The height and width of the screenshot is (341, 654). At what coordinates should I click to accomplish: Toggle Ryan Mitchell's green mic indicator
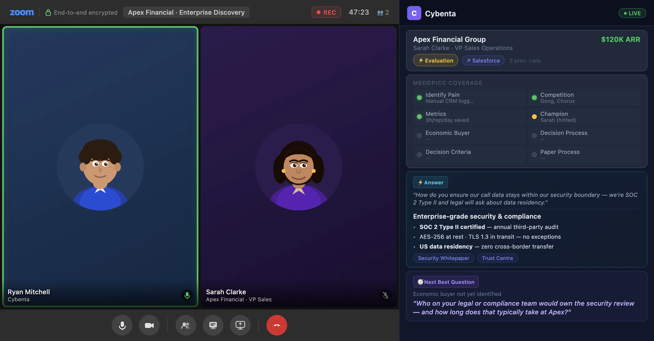[187, 295]
